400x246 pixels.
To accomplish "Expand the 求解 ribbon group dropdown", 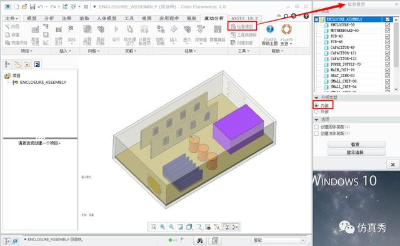I will pos(131,51).
